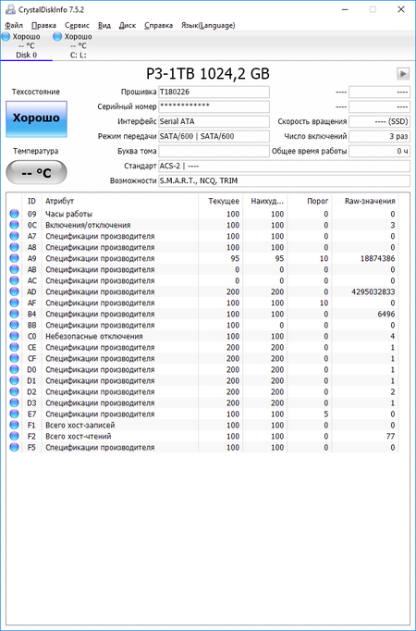This screenshot has width=416, height=631.
Task: Select the Часы работы attribute row
Action: tap(202, 214)
